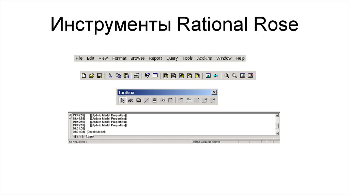
Task: Close the Toolbox floating window
Action: (214, 92)
